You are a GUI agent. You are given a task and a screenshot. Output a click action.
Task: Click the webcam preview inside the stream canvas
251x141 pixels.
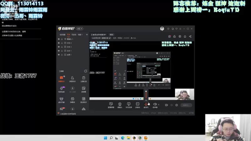184,94
